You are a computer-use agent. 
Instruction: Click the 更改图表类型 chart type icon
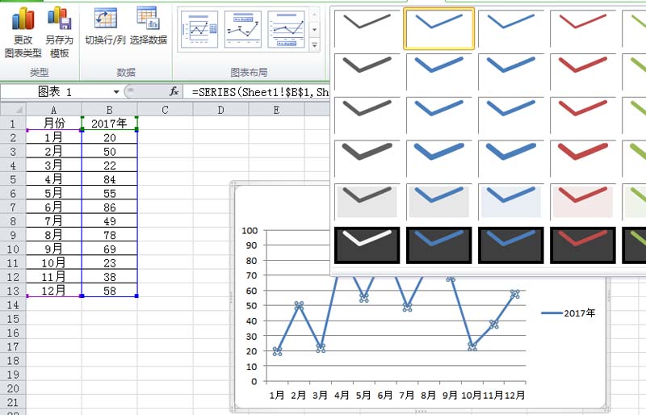(x=23, y=19)
